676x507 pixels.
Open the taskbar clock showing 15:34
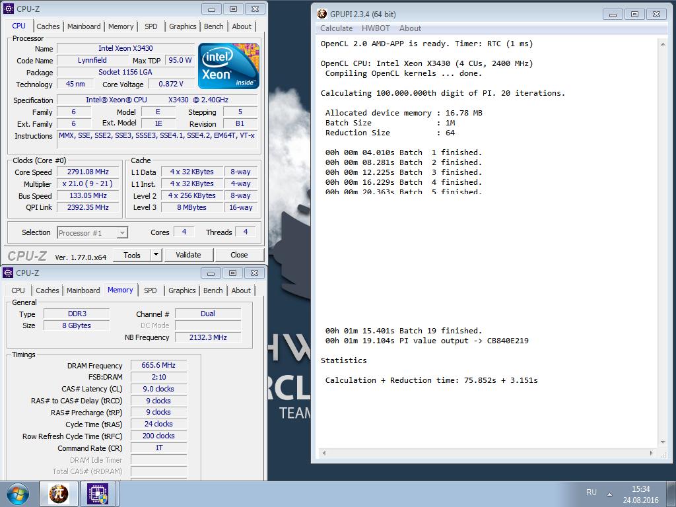click(x=640, y=494)
